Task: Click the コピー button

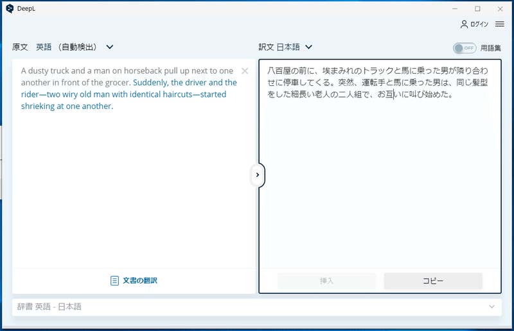Action: tap(433, 281)
